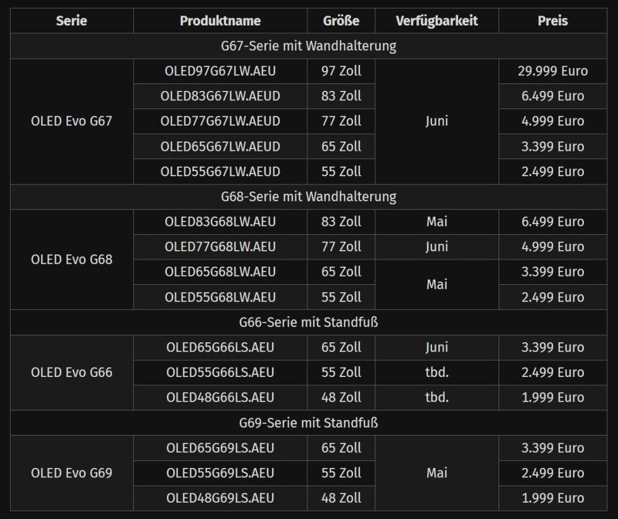Click the OLED Evo G69 series cell
The width and height of the screenshot is (618, 519).
71,473
